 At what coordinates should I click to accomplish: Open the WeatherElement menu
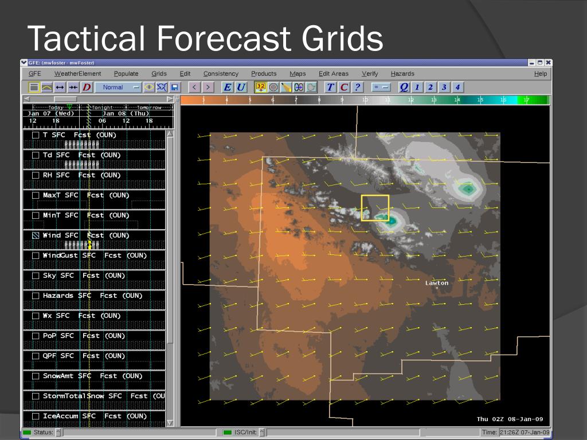pyautogui.click(x=77, y=74)
